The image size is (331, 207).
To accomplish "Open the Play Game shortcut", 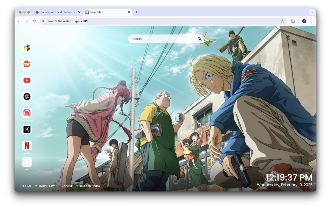I will click(27, 47).
